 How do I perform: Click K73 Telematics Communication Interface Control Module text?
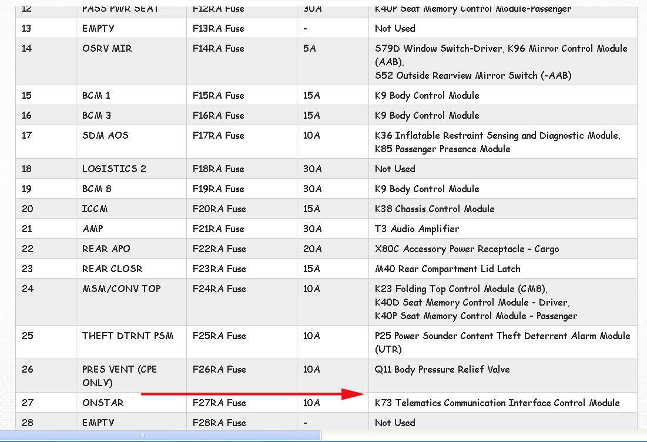pos(497,403)
